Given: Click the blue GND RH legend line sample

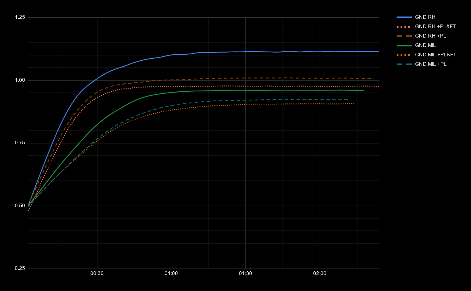Looking at the screenshot, I should coord(404,17).
